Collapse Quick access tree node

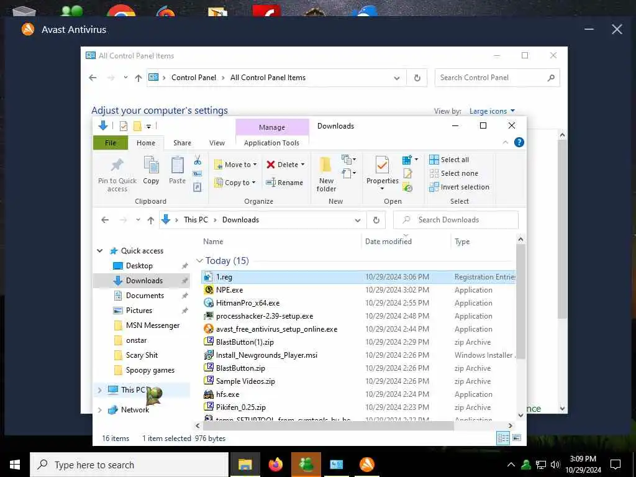pyautogui.click(x=100, y=251)
